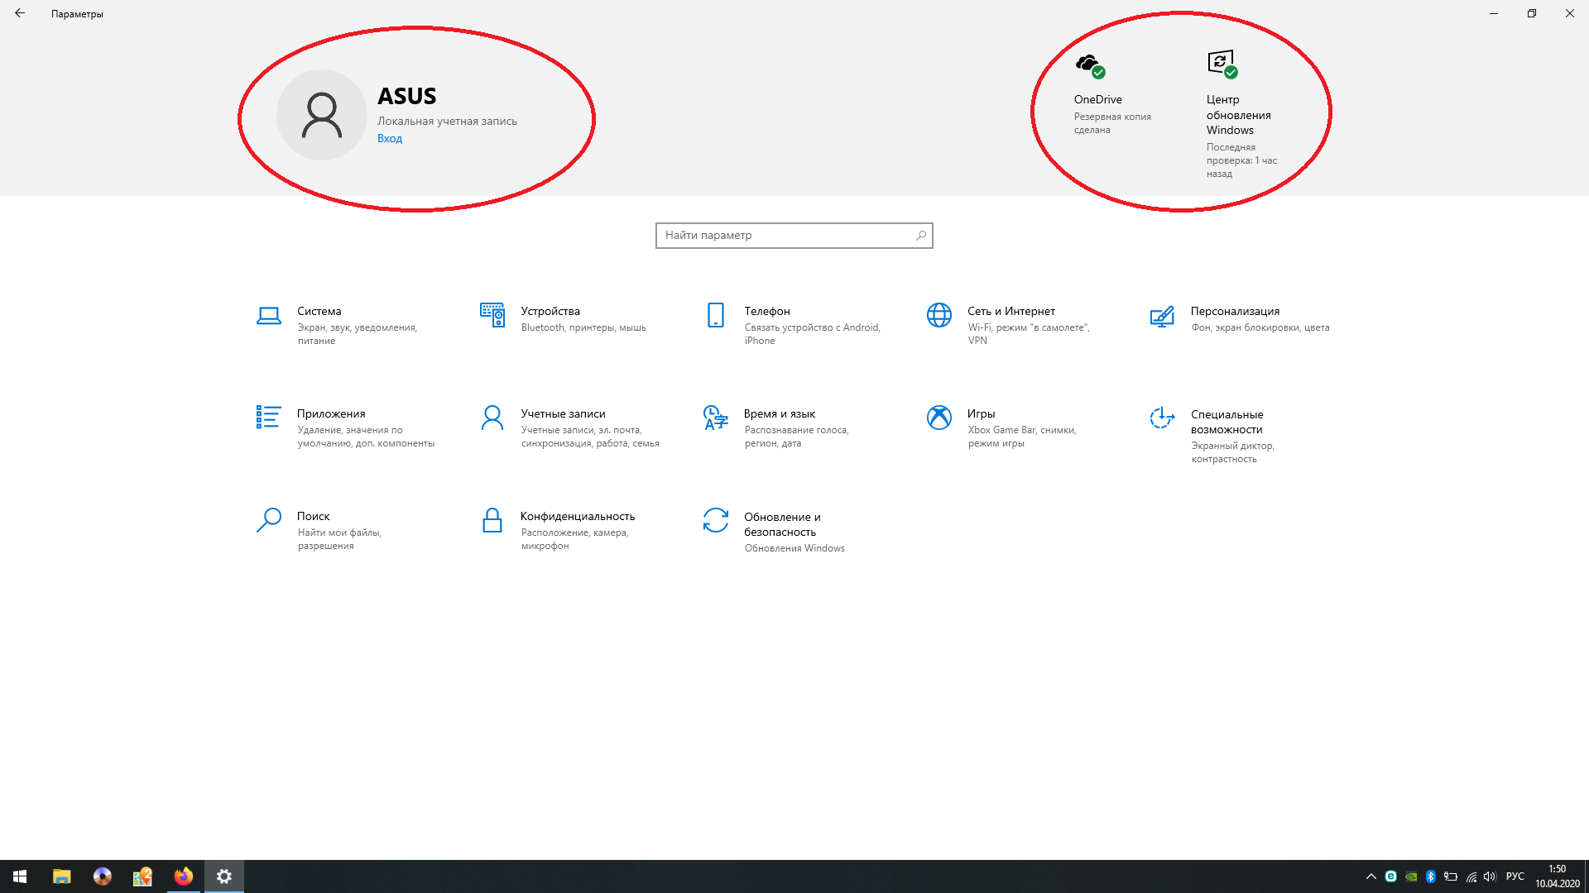Click the ASUS account name text
Viewport: 1589px width, 893px height.
(406, 96)
